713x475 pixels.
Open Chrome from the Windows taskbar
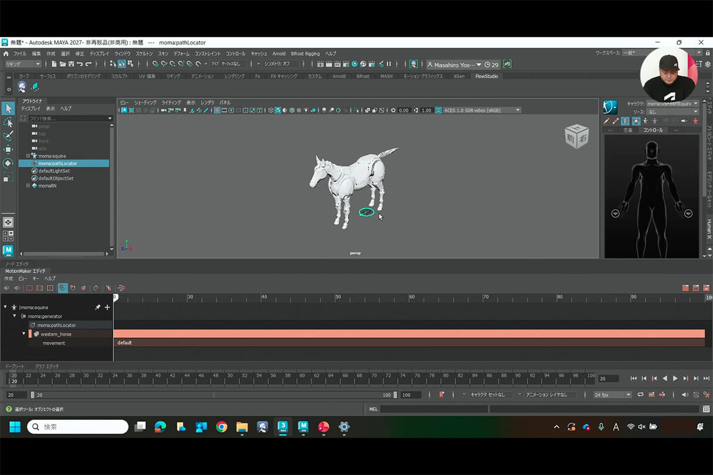pyautogui.click(x=221, y=427)
